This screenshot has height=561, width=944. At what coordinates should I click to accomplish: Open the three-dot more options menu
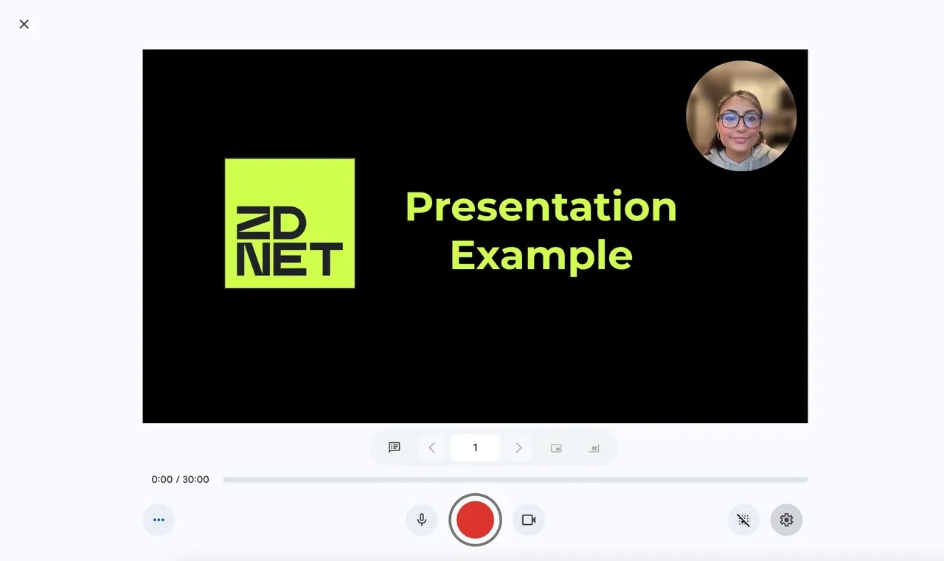click(159, 520)
